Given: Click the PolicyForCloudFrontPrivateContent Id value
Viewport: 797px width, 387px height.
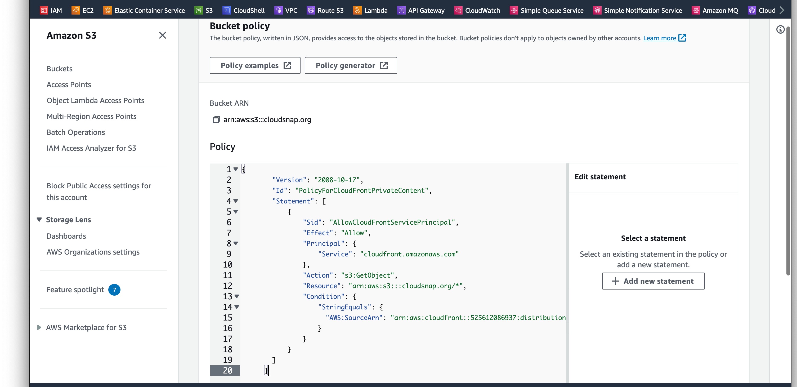Looking at the screenshot, I should (362, 190).
